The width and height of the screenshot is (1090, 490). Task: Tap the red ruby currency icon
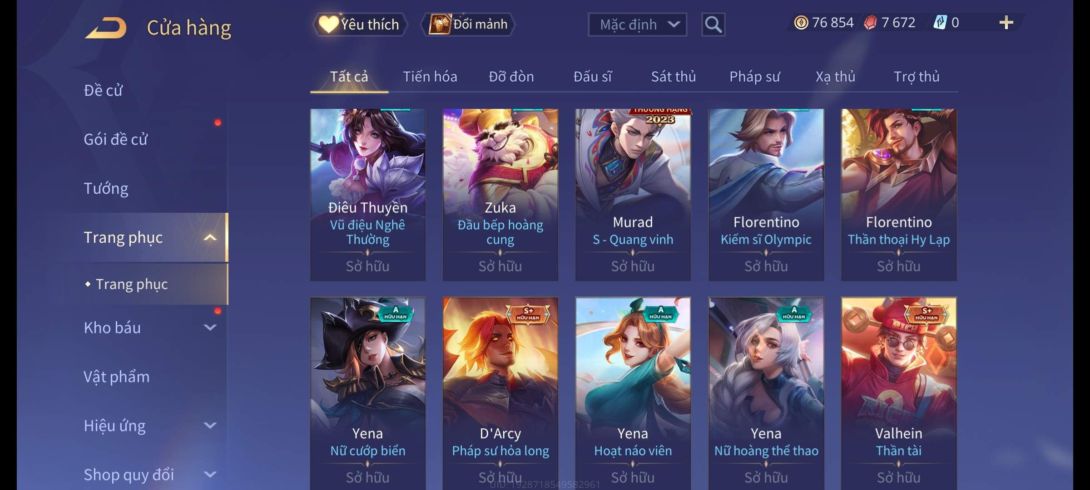(870, 22)
